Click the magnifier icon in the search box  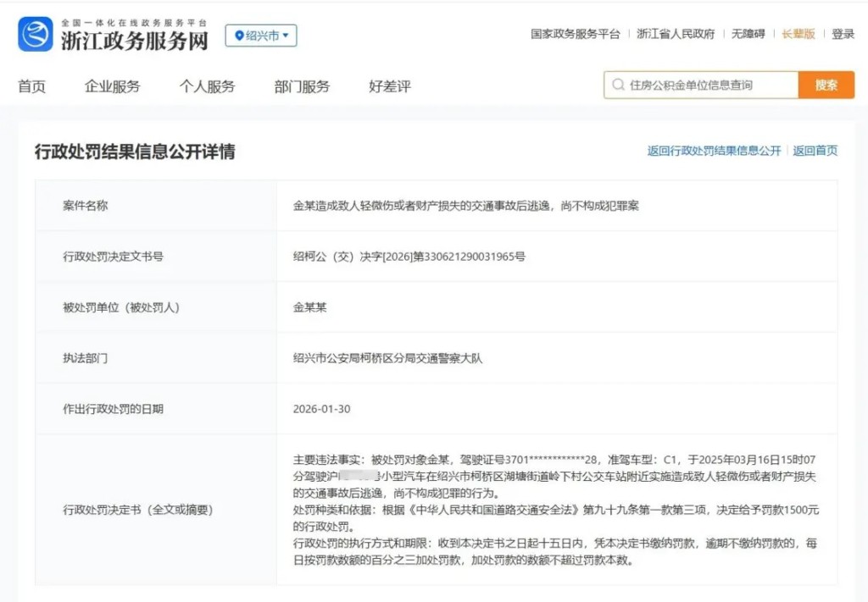pyautogui.click(x=618, y=85)
